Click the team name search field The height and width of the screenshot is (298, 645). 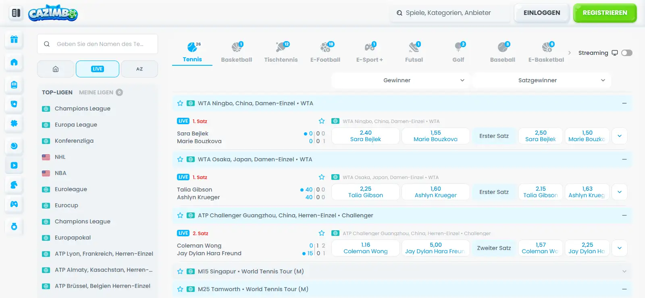[98, 44]
